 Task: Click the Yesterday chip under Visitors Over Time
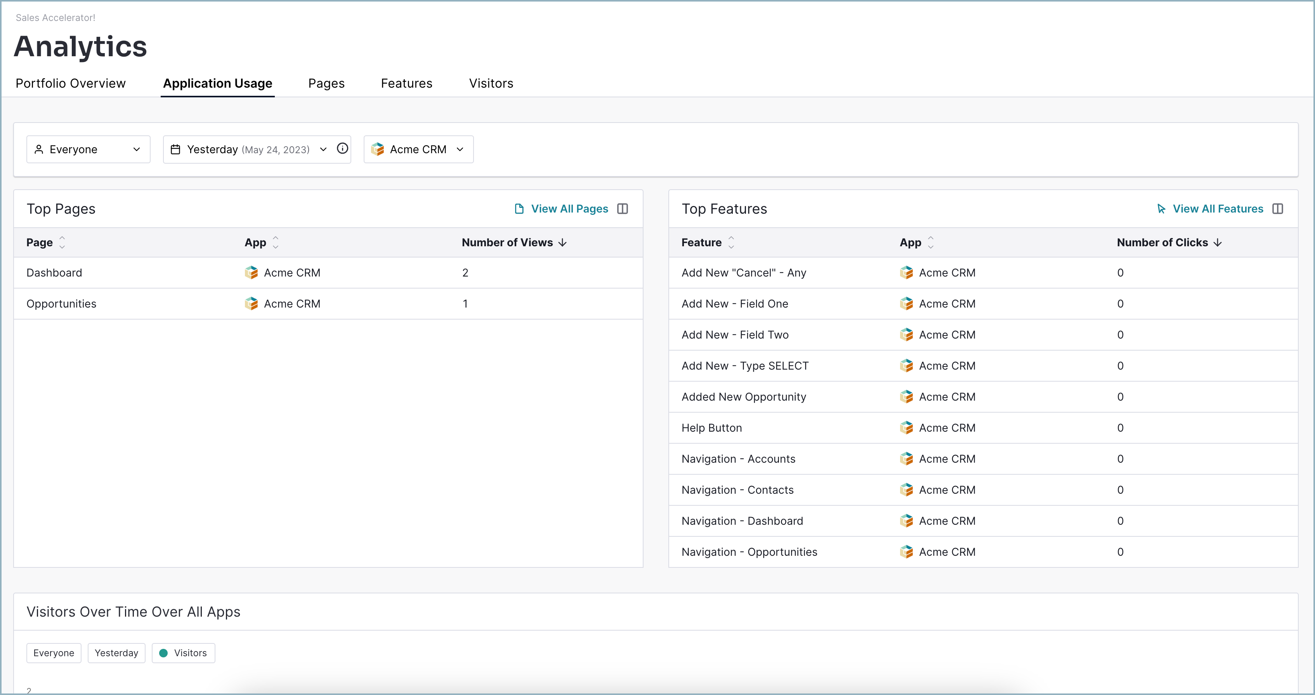pyautogui.click(x=116, y=653)
